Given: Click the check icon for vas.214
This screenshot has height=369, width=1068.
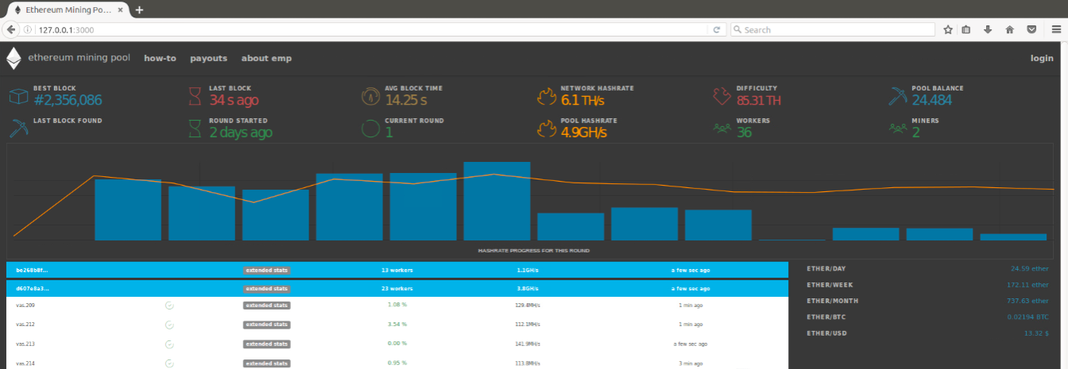Looking at the screenshot, I should pyautogui.click(x=169, y=363).
